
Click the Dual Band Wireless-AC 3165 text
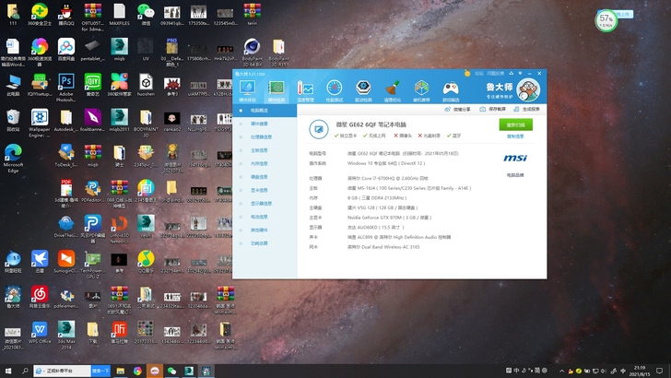click(x=383, y=247)
